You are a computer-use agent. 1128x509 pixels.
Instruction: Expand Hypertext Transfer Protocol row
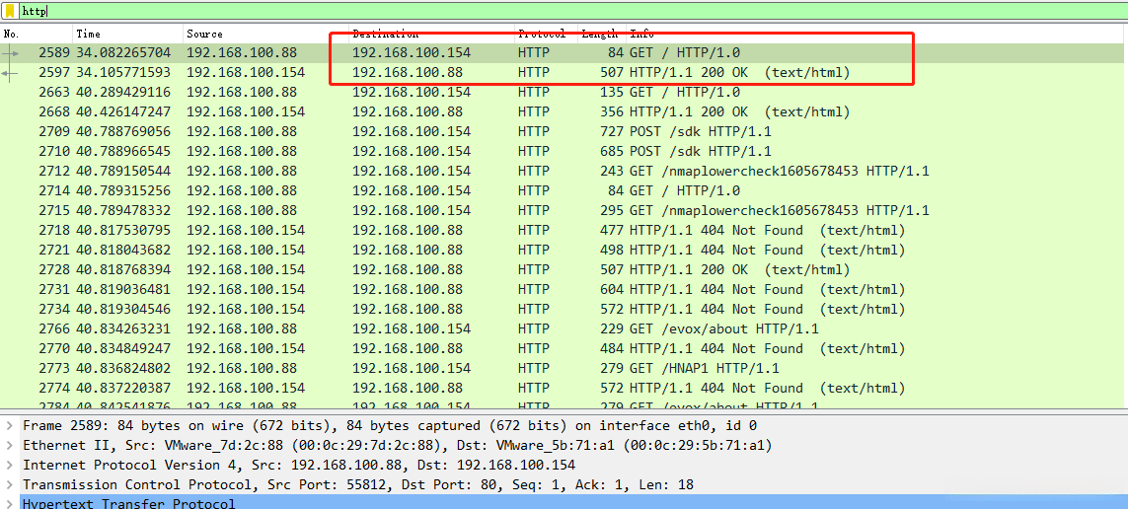[x=9, y=503]
